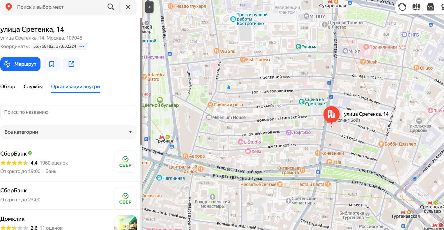
Task: Click the Сухаревская metro station icon
Action: click(330, 2)
